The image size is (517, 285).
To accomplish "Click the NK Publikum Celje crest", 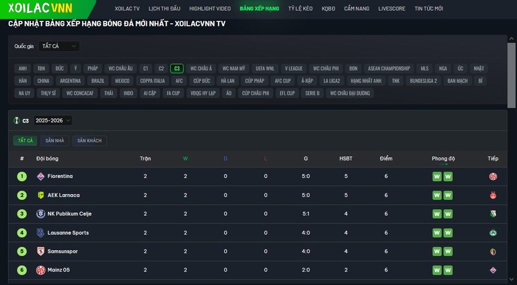I will coord(40,213).
